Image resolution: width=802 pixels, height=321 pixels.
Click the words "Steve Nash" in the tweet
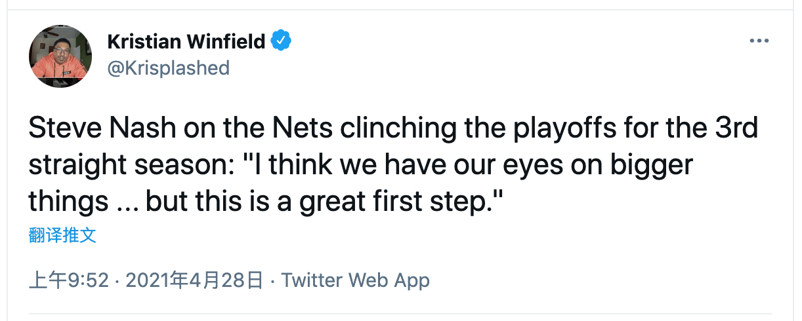coord(101,128)
